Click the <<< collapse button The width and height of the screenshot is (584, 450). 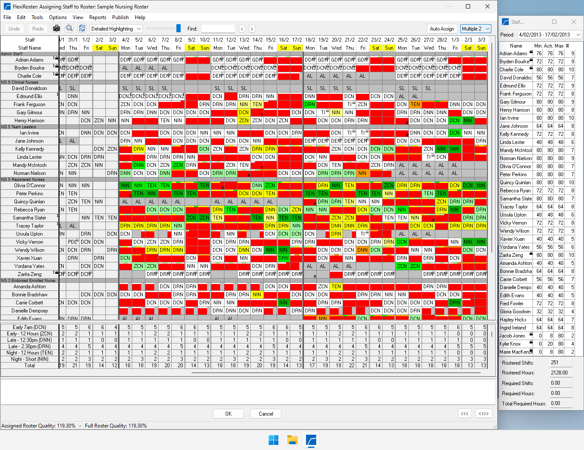tap(465, 413)
